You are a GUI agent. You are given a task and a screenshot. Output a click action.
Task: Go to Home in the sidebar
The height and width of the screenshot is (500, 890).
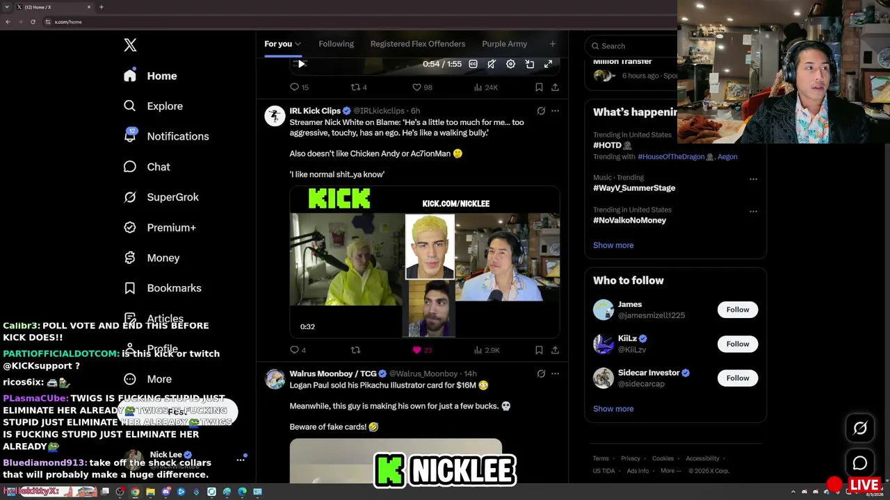(x=150, y=76)
